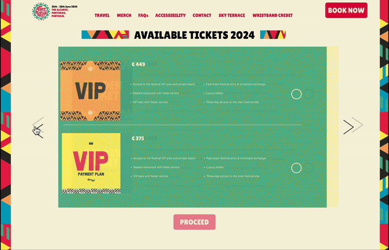This screenshot has height=250, width=389.
Task: Open the TRAVEL menu item
Action: 102,16
